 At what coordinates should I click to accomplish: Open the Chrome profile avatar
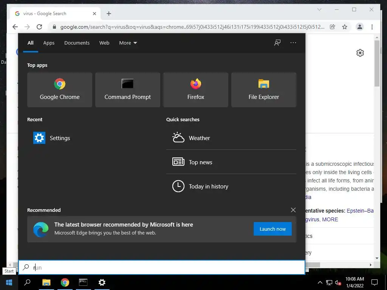(x=360, y=27)
